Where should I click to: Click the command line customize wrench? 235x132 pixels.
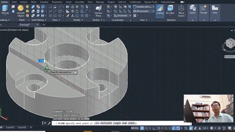(x=49, y=123)
